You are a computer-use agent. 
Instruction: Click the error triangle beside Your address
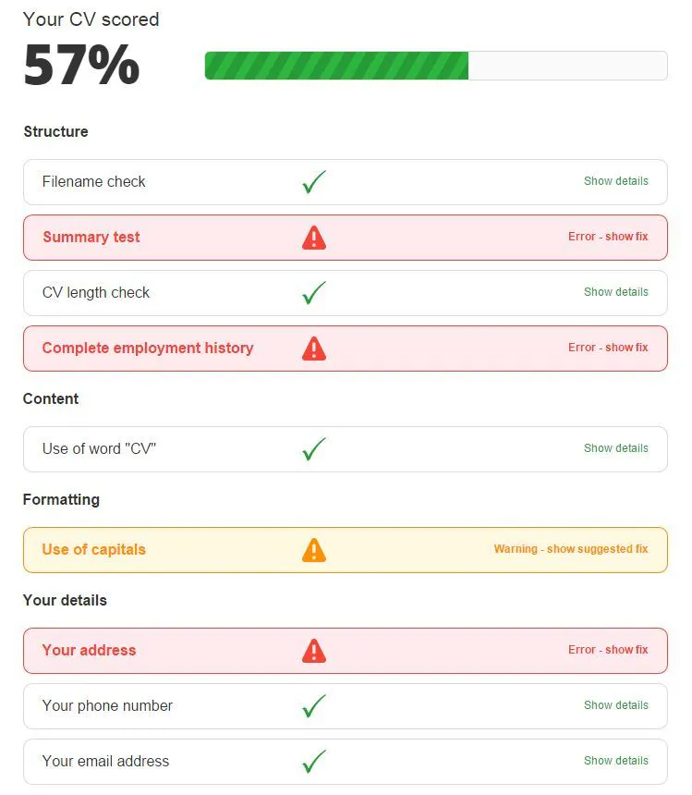click(x=314, y=650)
